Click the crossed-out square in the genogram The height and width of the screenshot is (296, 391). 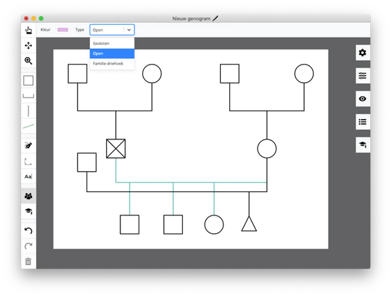(116, 149)
